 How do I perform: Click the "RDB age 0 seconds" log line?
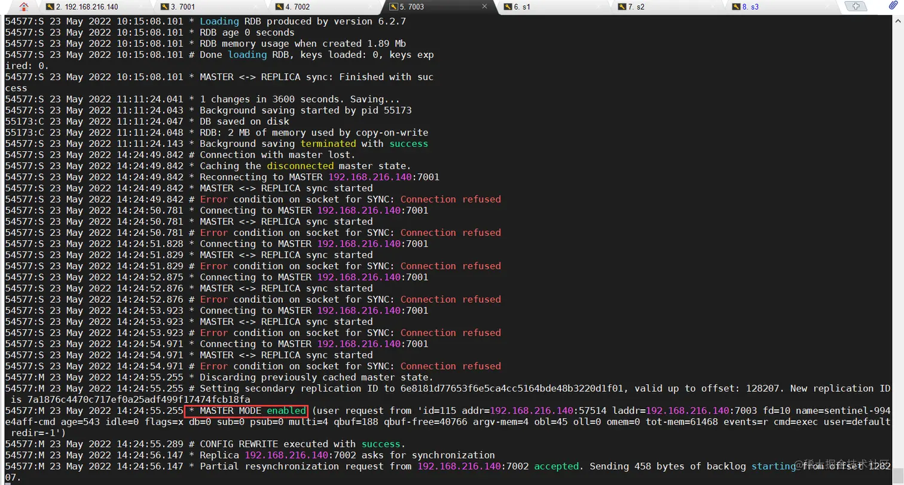click(247, 33)
